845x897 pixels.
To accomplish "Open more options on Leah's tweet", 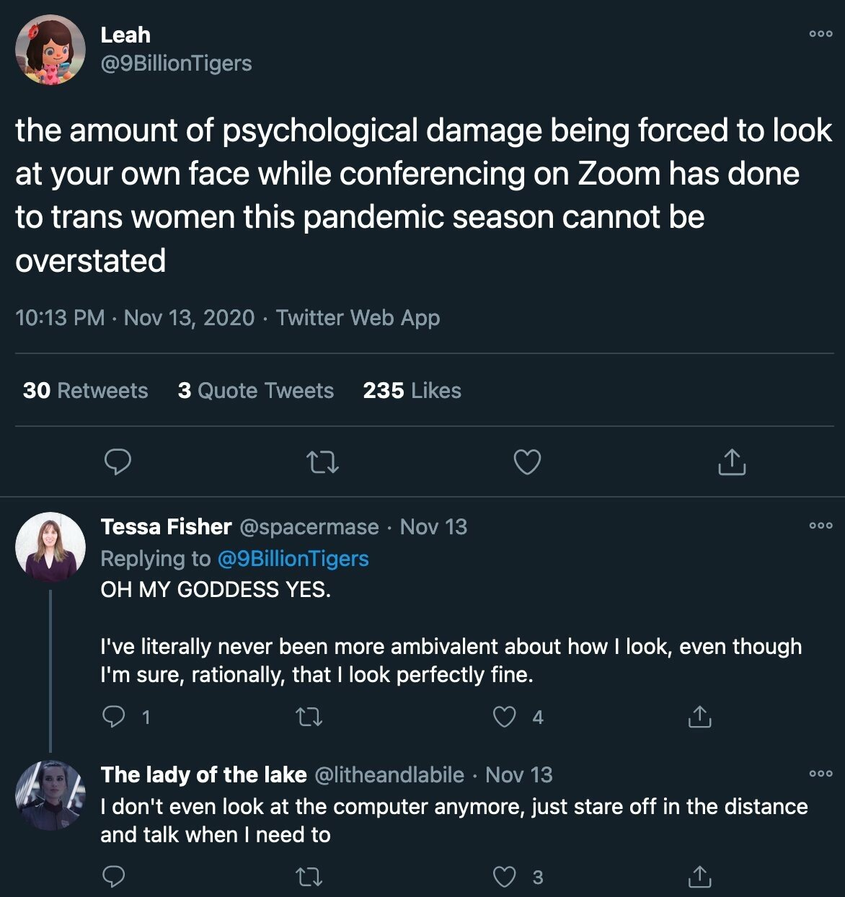I will [x=820, y=34].
